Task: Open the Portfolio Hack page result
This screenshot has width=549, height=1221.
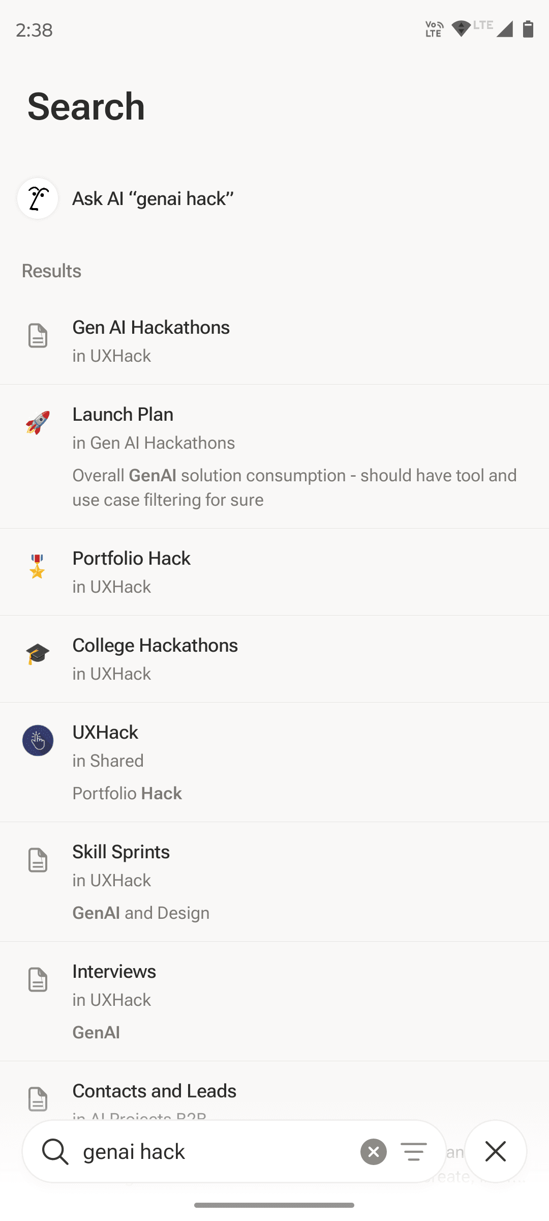Action: tap(274, 572)
